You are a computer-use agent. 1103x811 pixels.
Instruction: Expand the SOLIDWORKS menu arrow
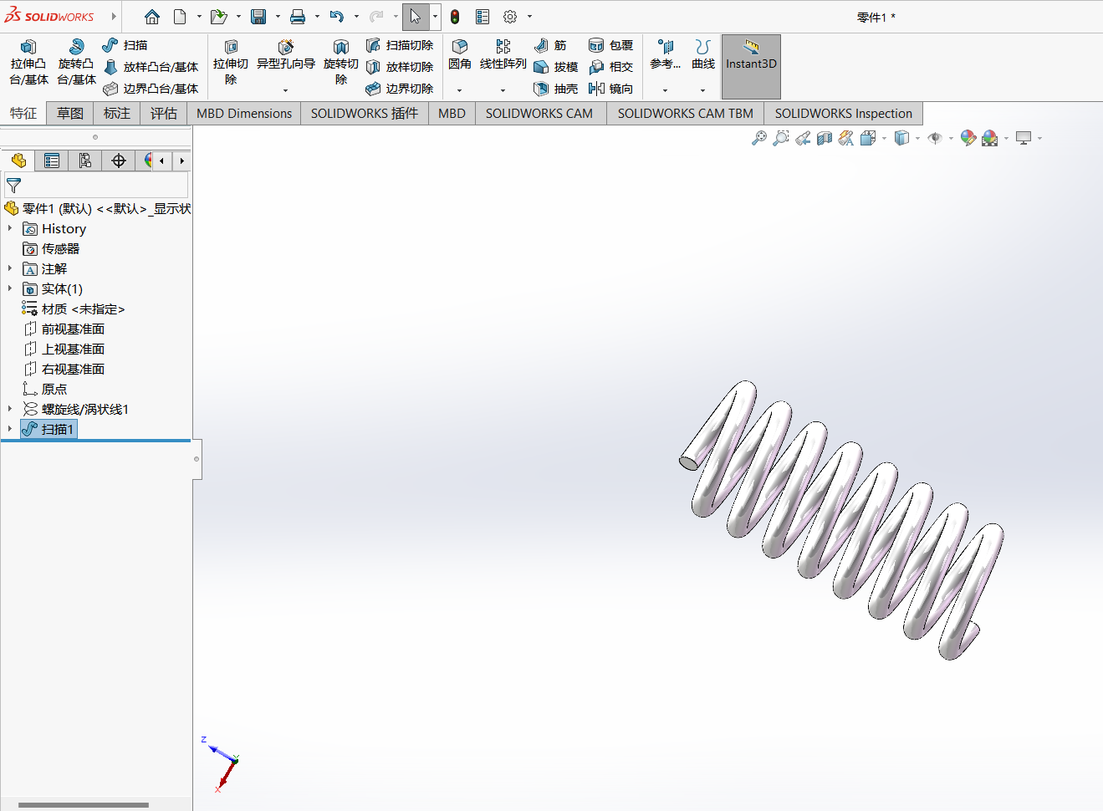tap(114, 17)
